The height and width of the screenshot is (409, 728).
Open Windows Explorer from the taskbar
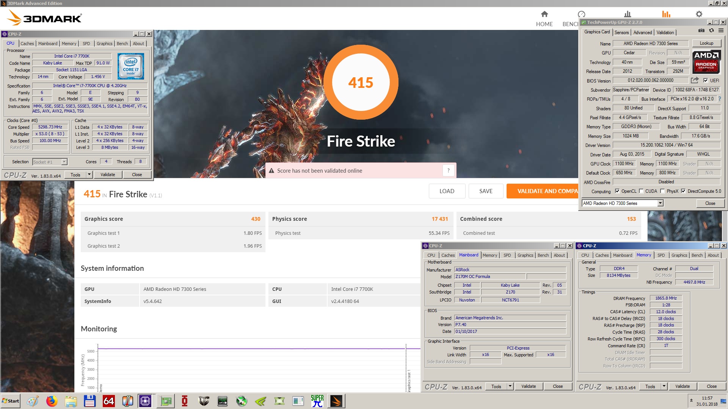[71, 401]
